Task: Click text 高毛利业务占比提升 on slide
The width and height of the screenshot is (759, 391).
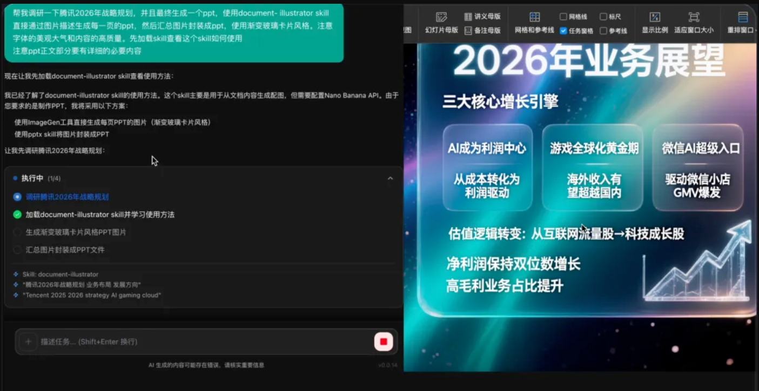Action: (505, 285)
